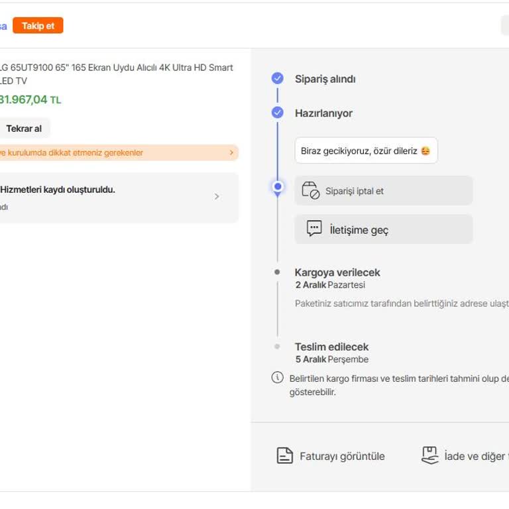
Task: Click the Hazırlanıyor checkmark icon
Action: [x=278, y=113]
